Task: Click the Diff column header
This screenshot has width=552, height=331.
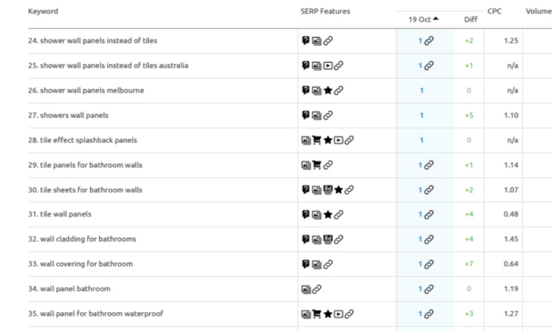Action: 470,19
